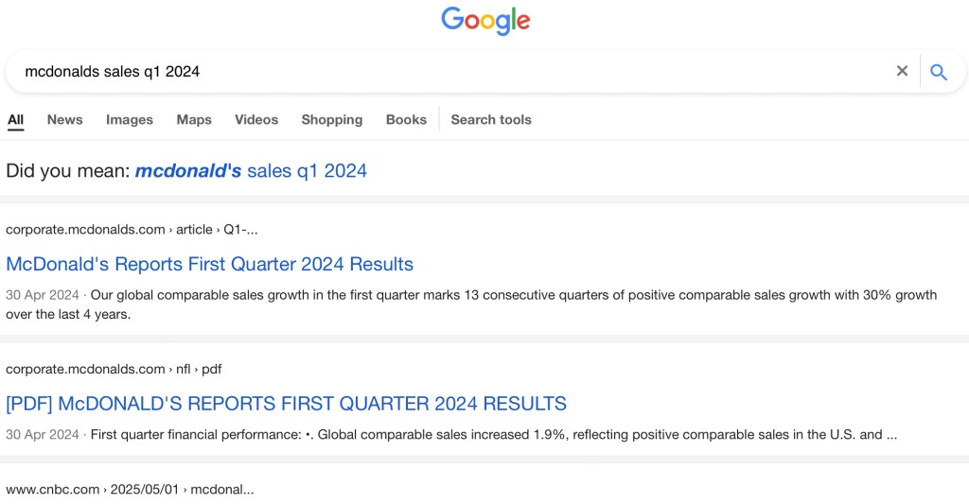
Task: Switch to the News tab
Action: point(64,120)
